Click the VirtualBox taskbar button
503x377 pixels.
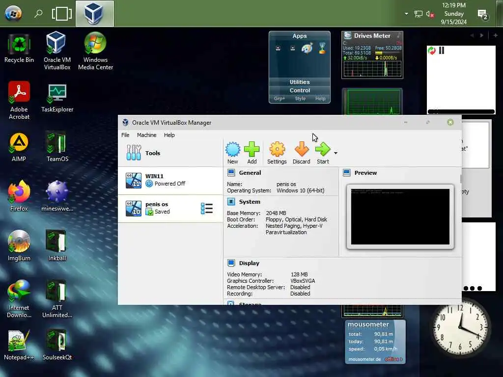pyautogui.click(x=95, y=13)
